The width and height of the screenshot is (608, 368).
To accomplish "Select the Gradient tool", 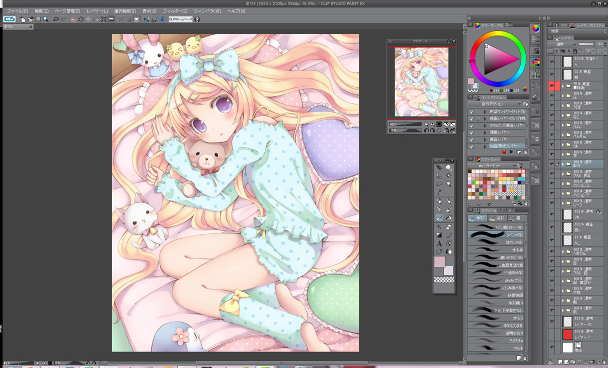I will [x=439, y=235].
